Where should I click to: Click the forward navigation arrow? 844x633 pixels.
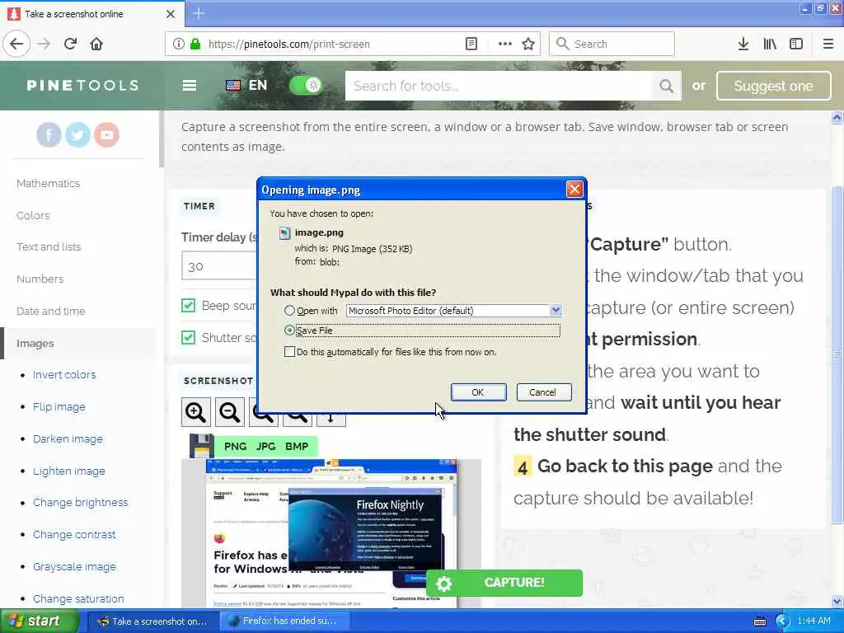click(44, 44)
